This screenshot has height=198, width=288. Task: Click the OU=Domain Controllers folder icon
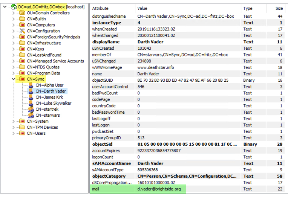(22, 13)
